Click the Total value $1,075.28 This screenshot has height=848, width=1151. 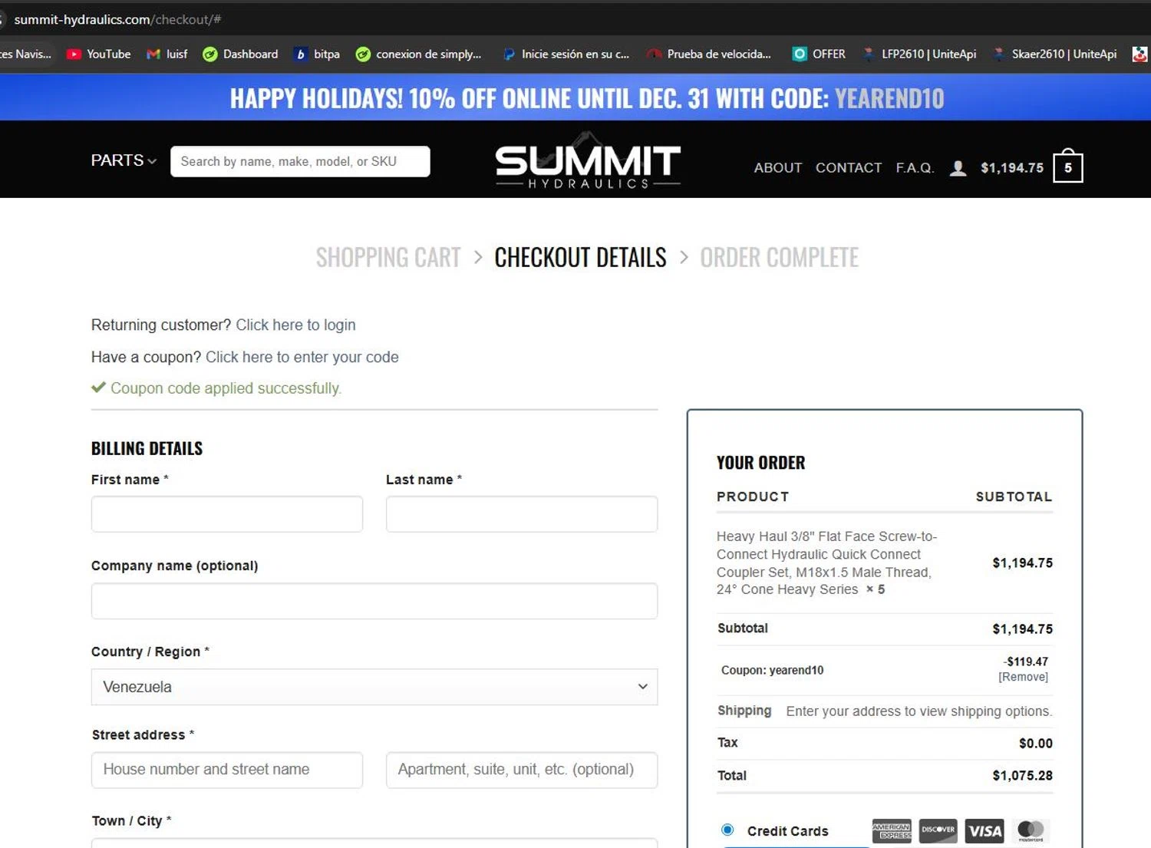(1022, 776)
